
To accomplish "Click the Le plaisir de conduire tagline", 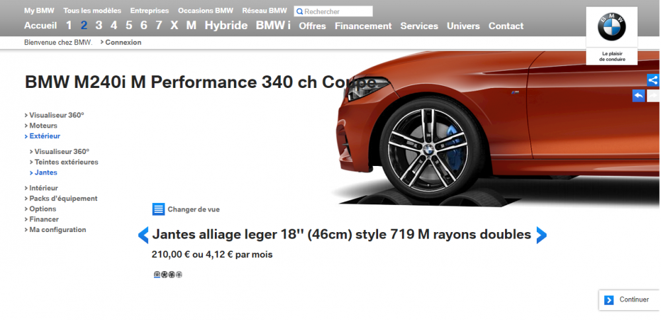I will [x=612, y=56].
